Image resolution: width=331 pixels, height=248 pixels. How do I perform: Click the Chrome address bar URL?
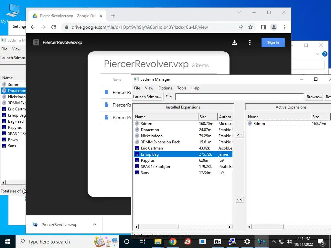(140, 27)
